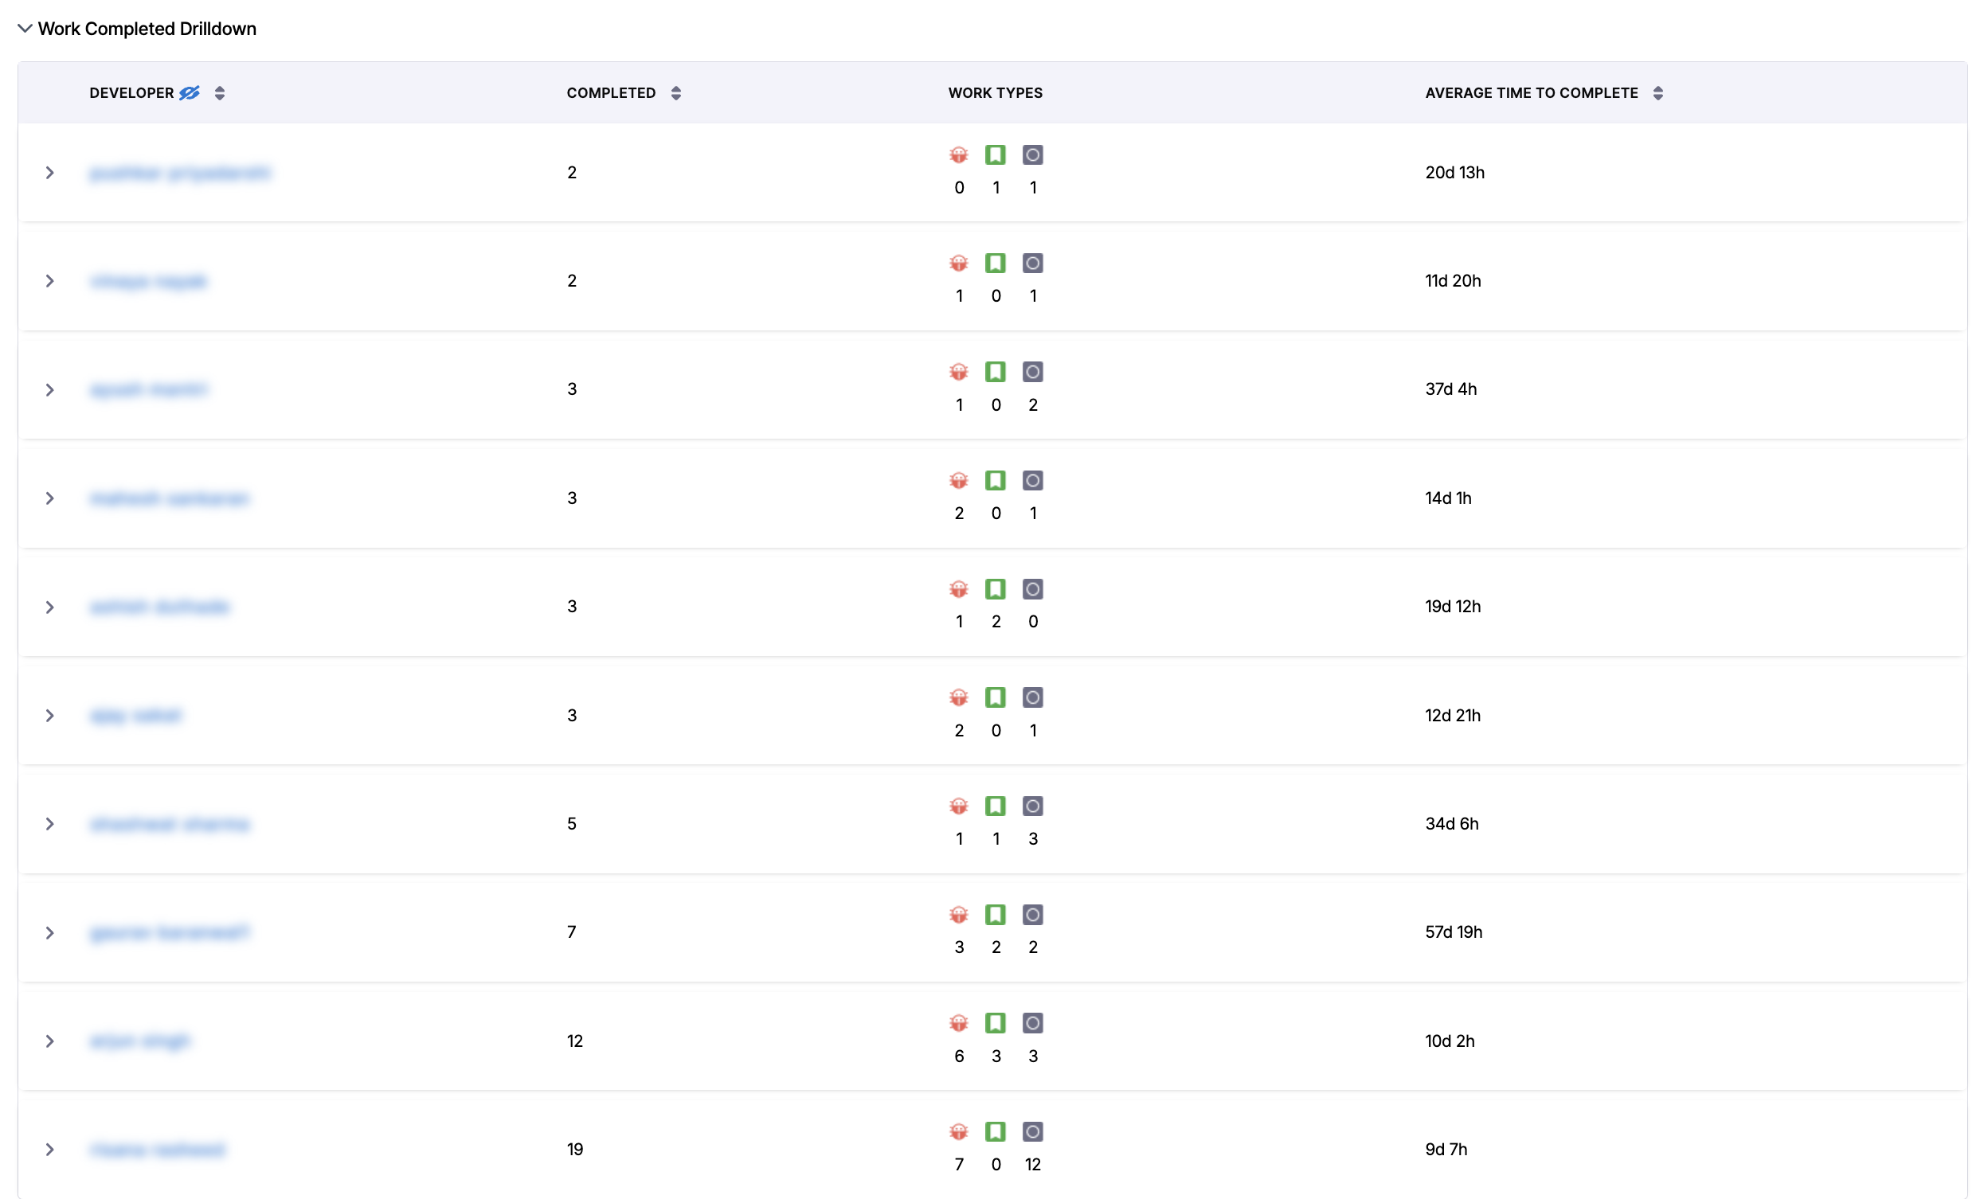The image size is (1988, 1199).
Task: Sort table by Developer column
Action: (220, 92)
